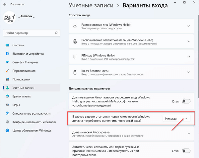This screenshot has height=158, width=199.
Task: Go to Учетные записи breadcrumb
Action: pos(91,5)
